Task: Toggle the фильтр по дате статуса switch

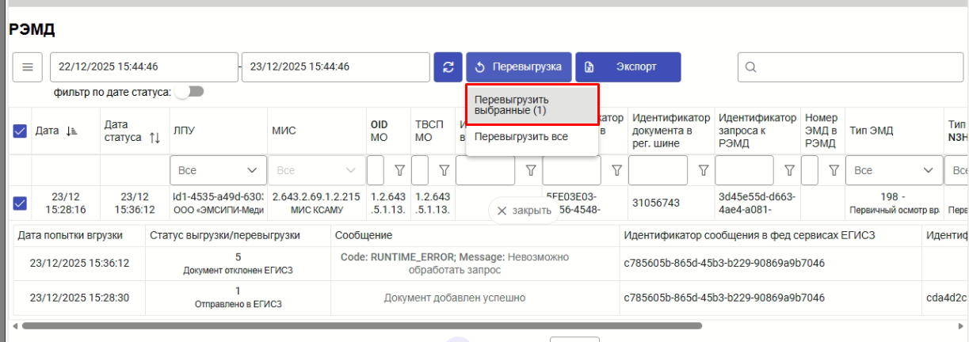Action: click(189, 92)
